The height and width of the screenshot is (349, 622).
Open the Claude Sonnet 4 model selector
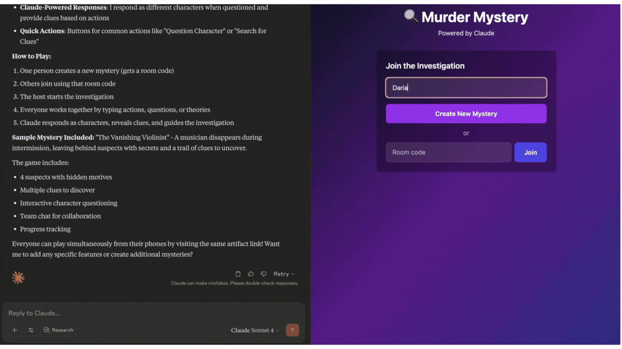pos(255,330)
